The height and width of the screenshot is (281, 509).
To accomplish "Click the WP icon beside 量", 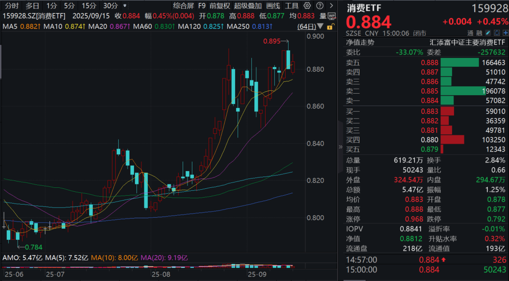I will coord(331,15).
